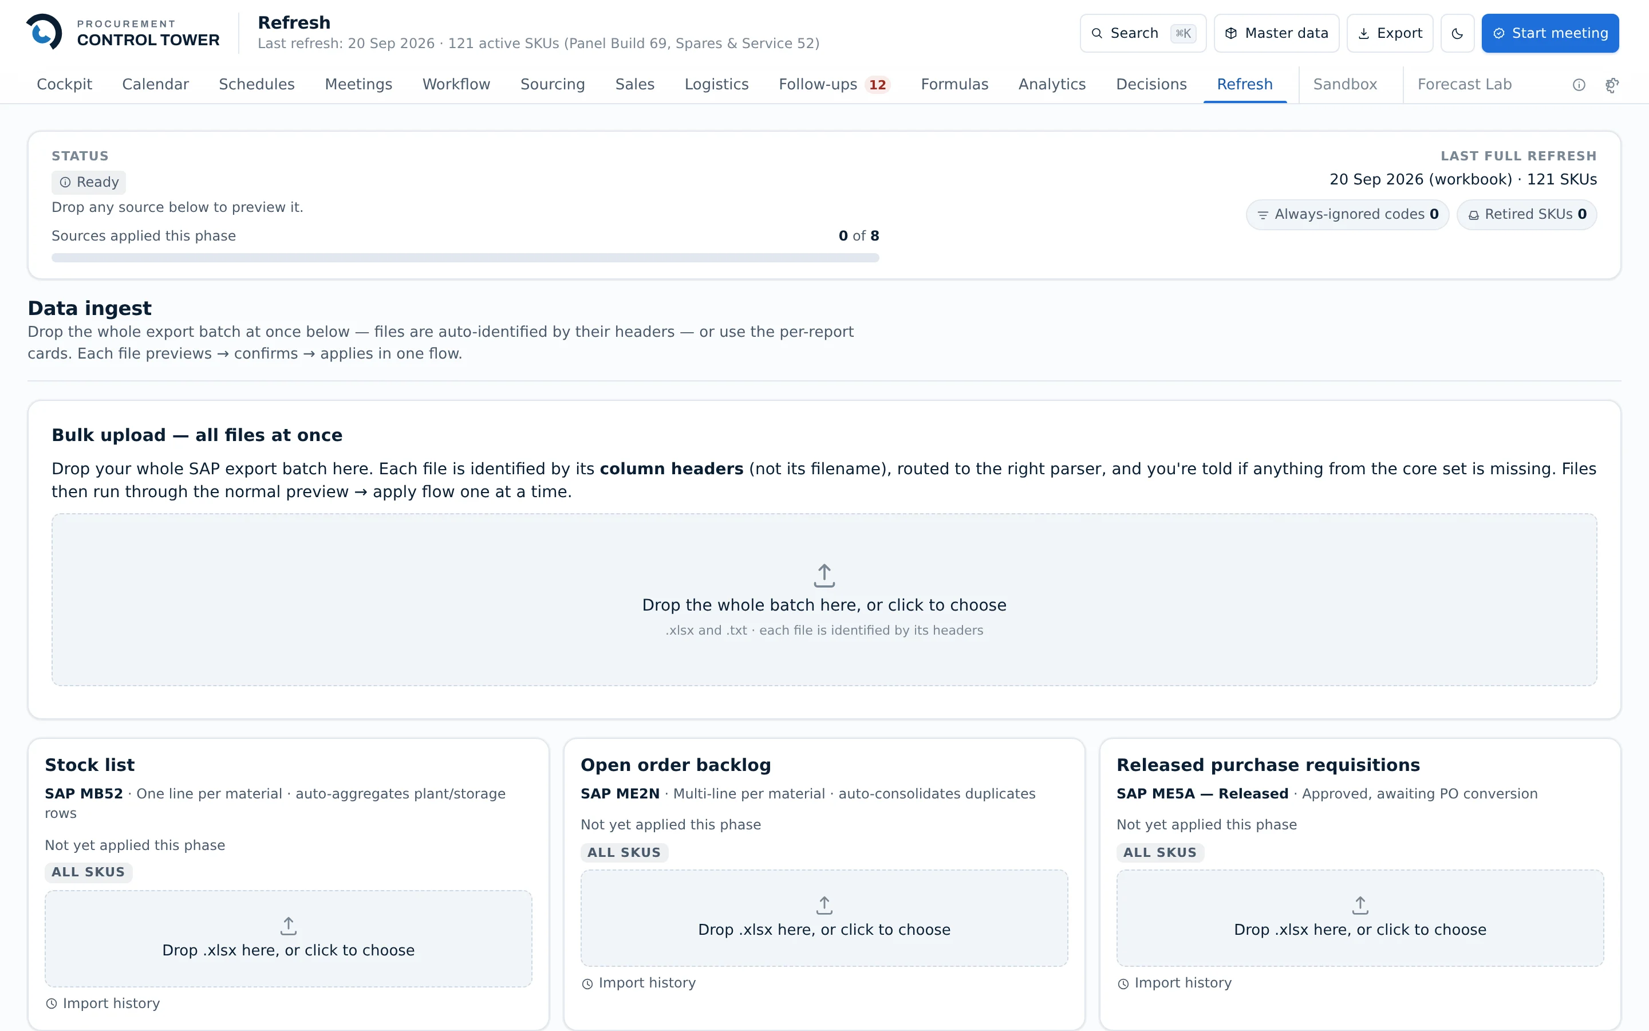The height and width of the screenshot is (1031, 1649).
Task: Open the Schedules tab
Action: click(x=257, y=85)
